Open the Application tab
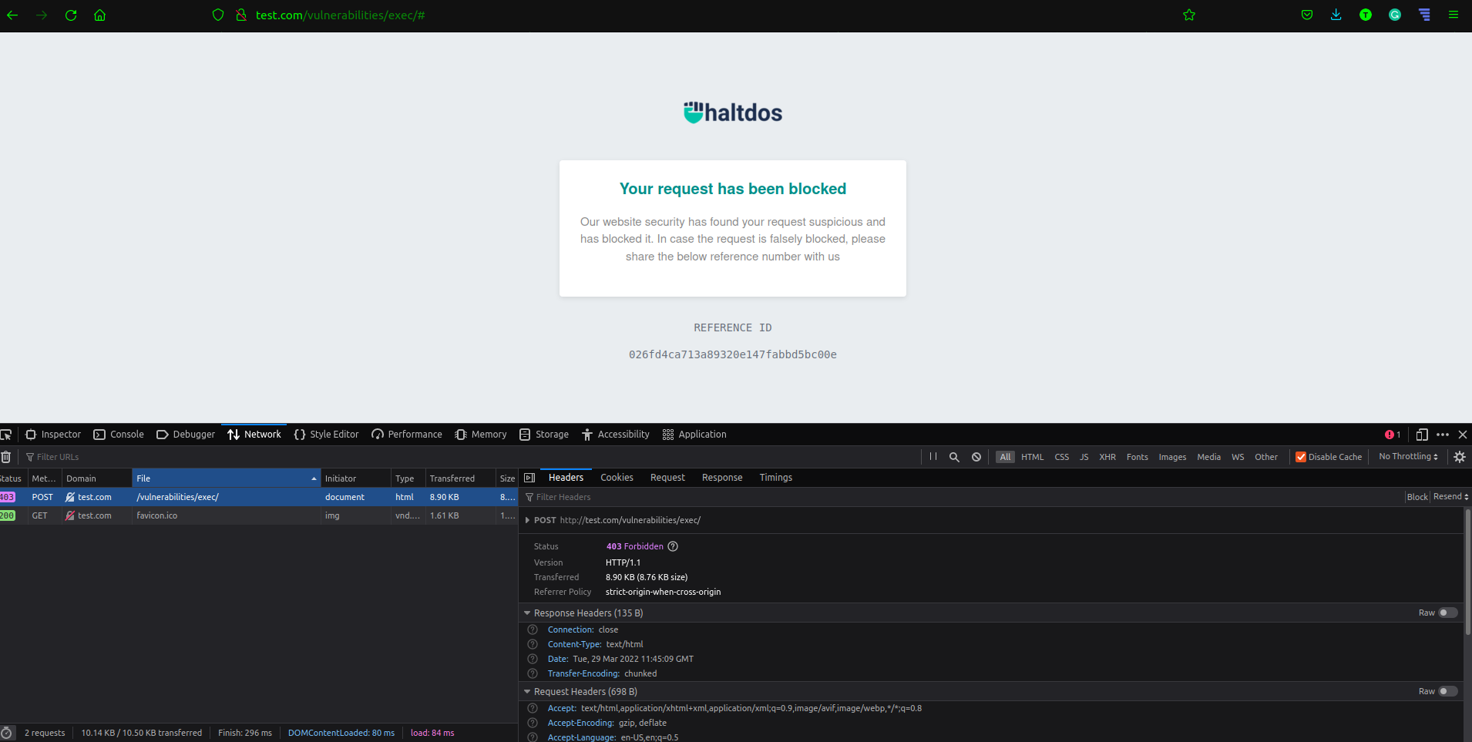The width and height of the screenshot is (1472, 742). [x=694, y=435]
